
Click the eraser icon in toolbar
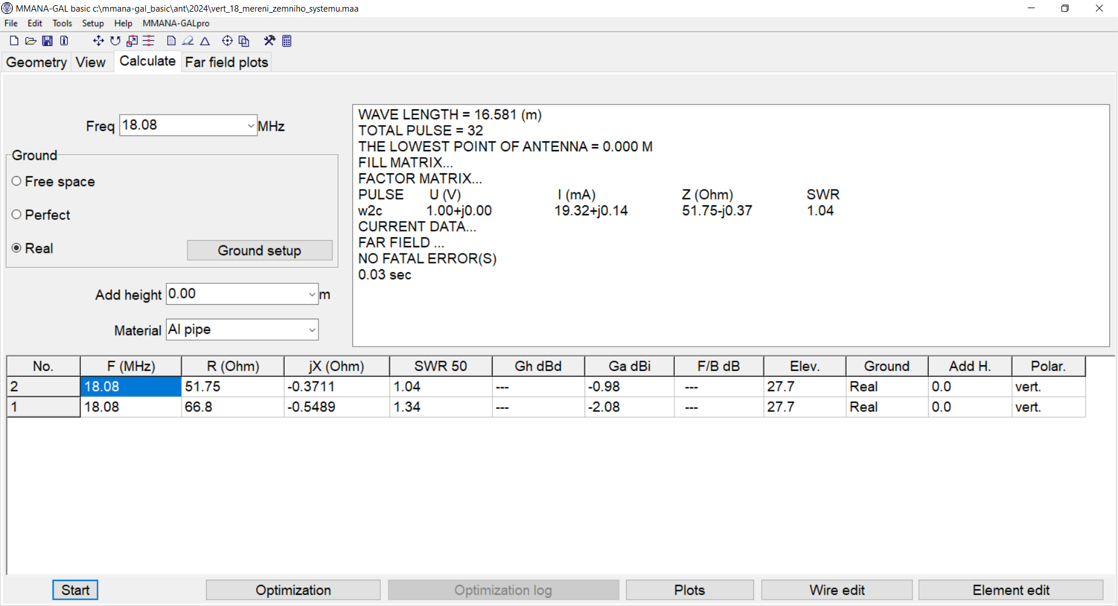point(187,41)
